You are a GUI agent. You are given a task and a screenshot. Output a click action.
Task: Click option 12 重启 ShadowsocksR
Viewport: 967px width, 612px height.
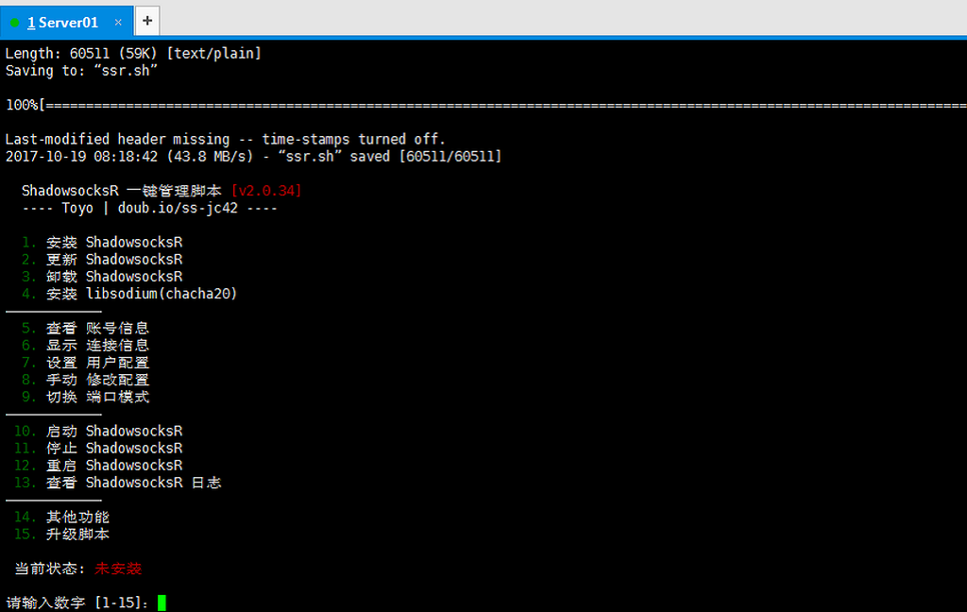pyautogui.click(x=98, y=466)
